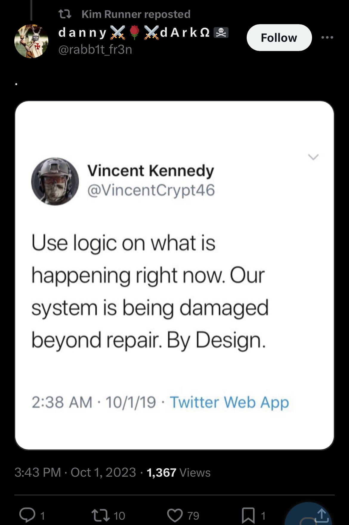This screenshot has height=525, width=349.
Task: Open danny's profile avatar picture
Action: click(31, 41)
